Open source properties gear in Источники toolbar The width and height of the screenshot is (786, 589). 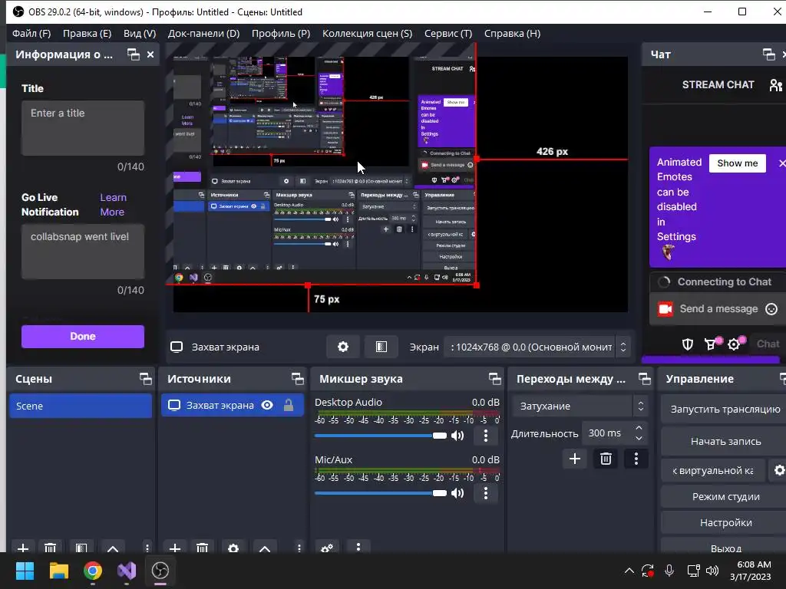pyautogui.click(x=233, y=548)
